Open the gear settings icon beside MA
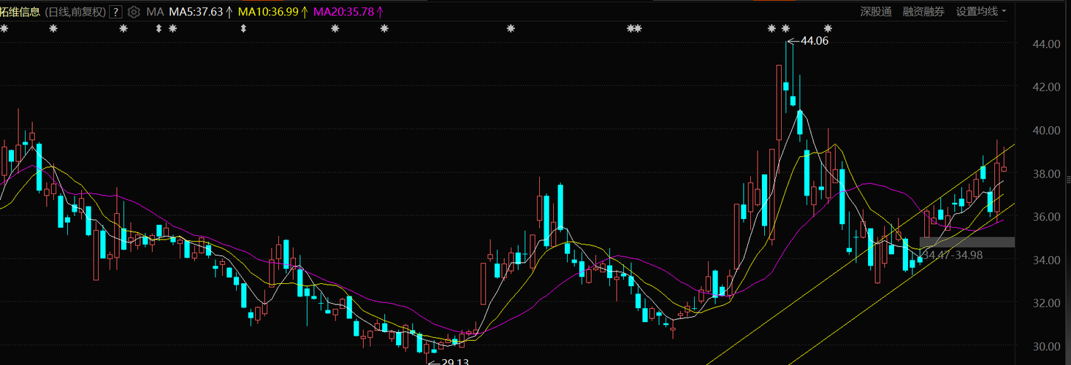The image size is (1071, 365). pyautogui.click(x=134, y=12)
